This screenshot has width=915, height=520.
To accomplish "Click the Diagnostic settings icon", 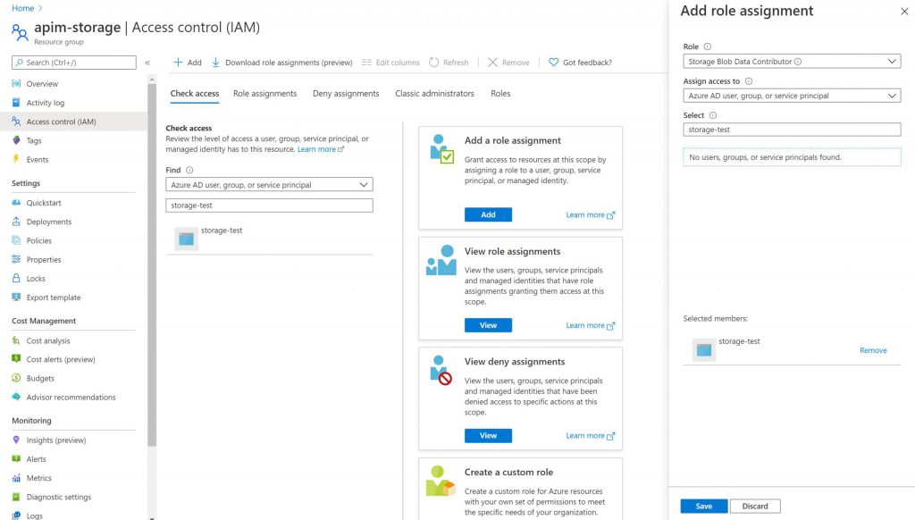I will (x=16, y=497).
